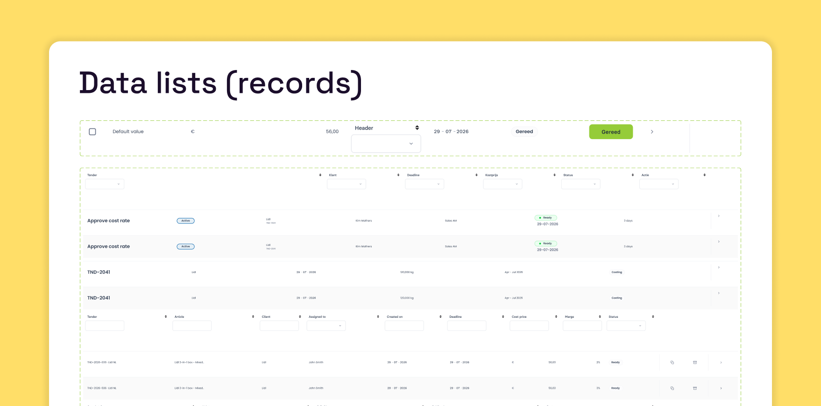Viewport: 821px width, 406px height.
Task: Sort by the Klant column arrows
Action: click(x=398, y=175)
